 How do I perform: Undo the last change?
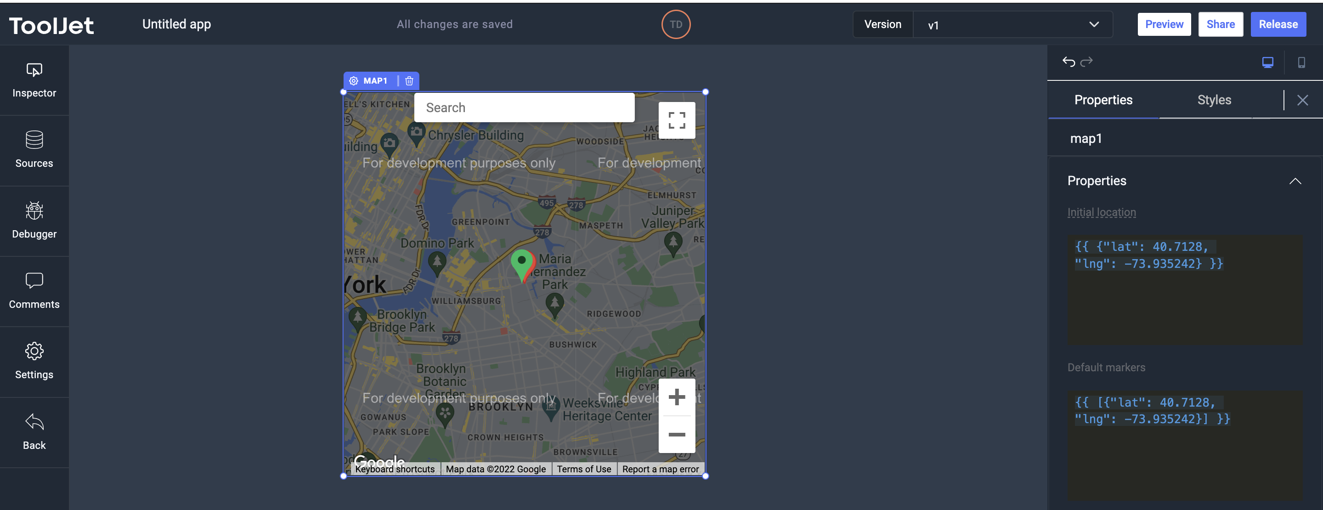pyautogui.click(x=1068, y=62)
